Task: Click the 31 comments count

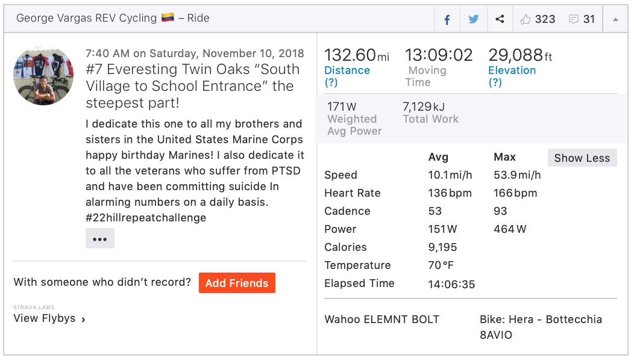Action: (589, 19)
